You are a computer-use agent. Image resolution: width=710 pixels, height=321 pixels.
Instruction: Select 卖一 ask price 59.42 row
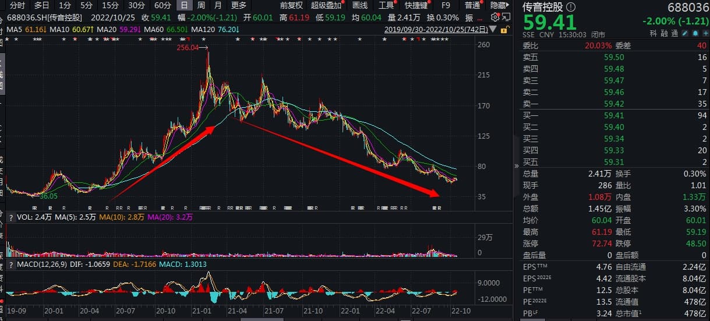click(615, 104)
